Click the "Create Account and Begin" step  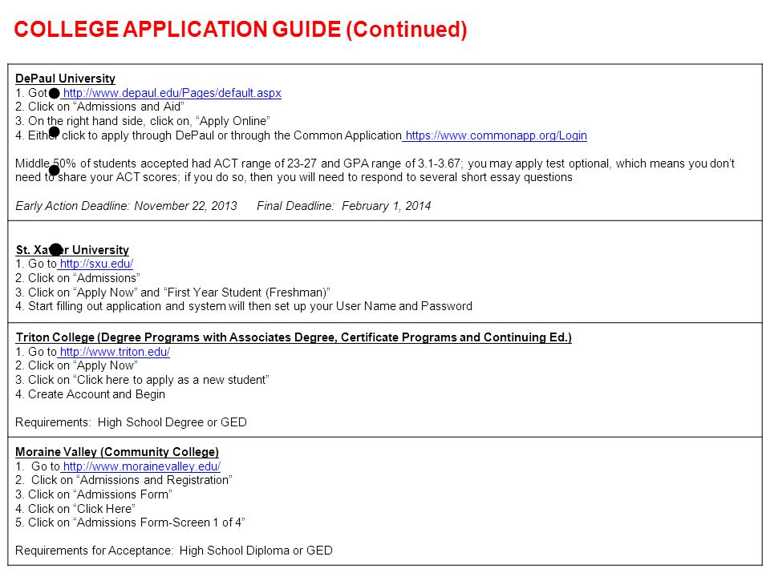tap(91, 394)
